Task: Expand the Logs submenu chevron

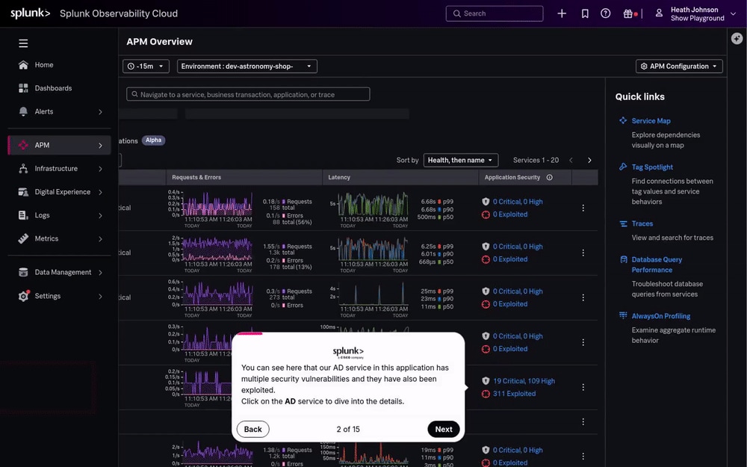Action: pyautogui.click(x=100, y=216)
